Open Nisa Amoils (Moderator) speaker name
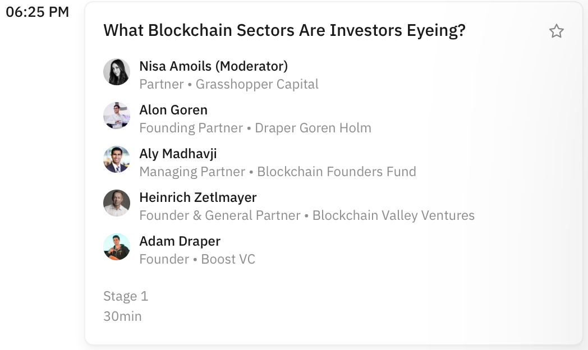The height and width of the screenshot is (350, 588). pos(213,66)
